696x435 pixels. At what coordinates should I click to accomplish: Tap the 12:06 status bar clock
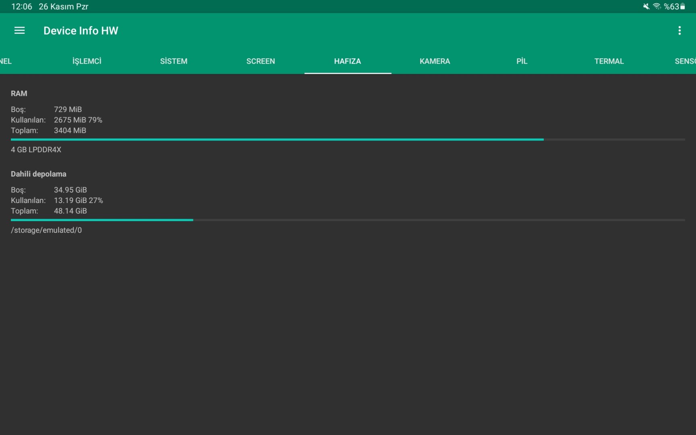coord(22,6)
